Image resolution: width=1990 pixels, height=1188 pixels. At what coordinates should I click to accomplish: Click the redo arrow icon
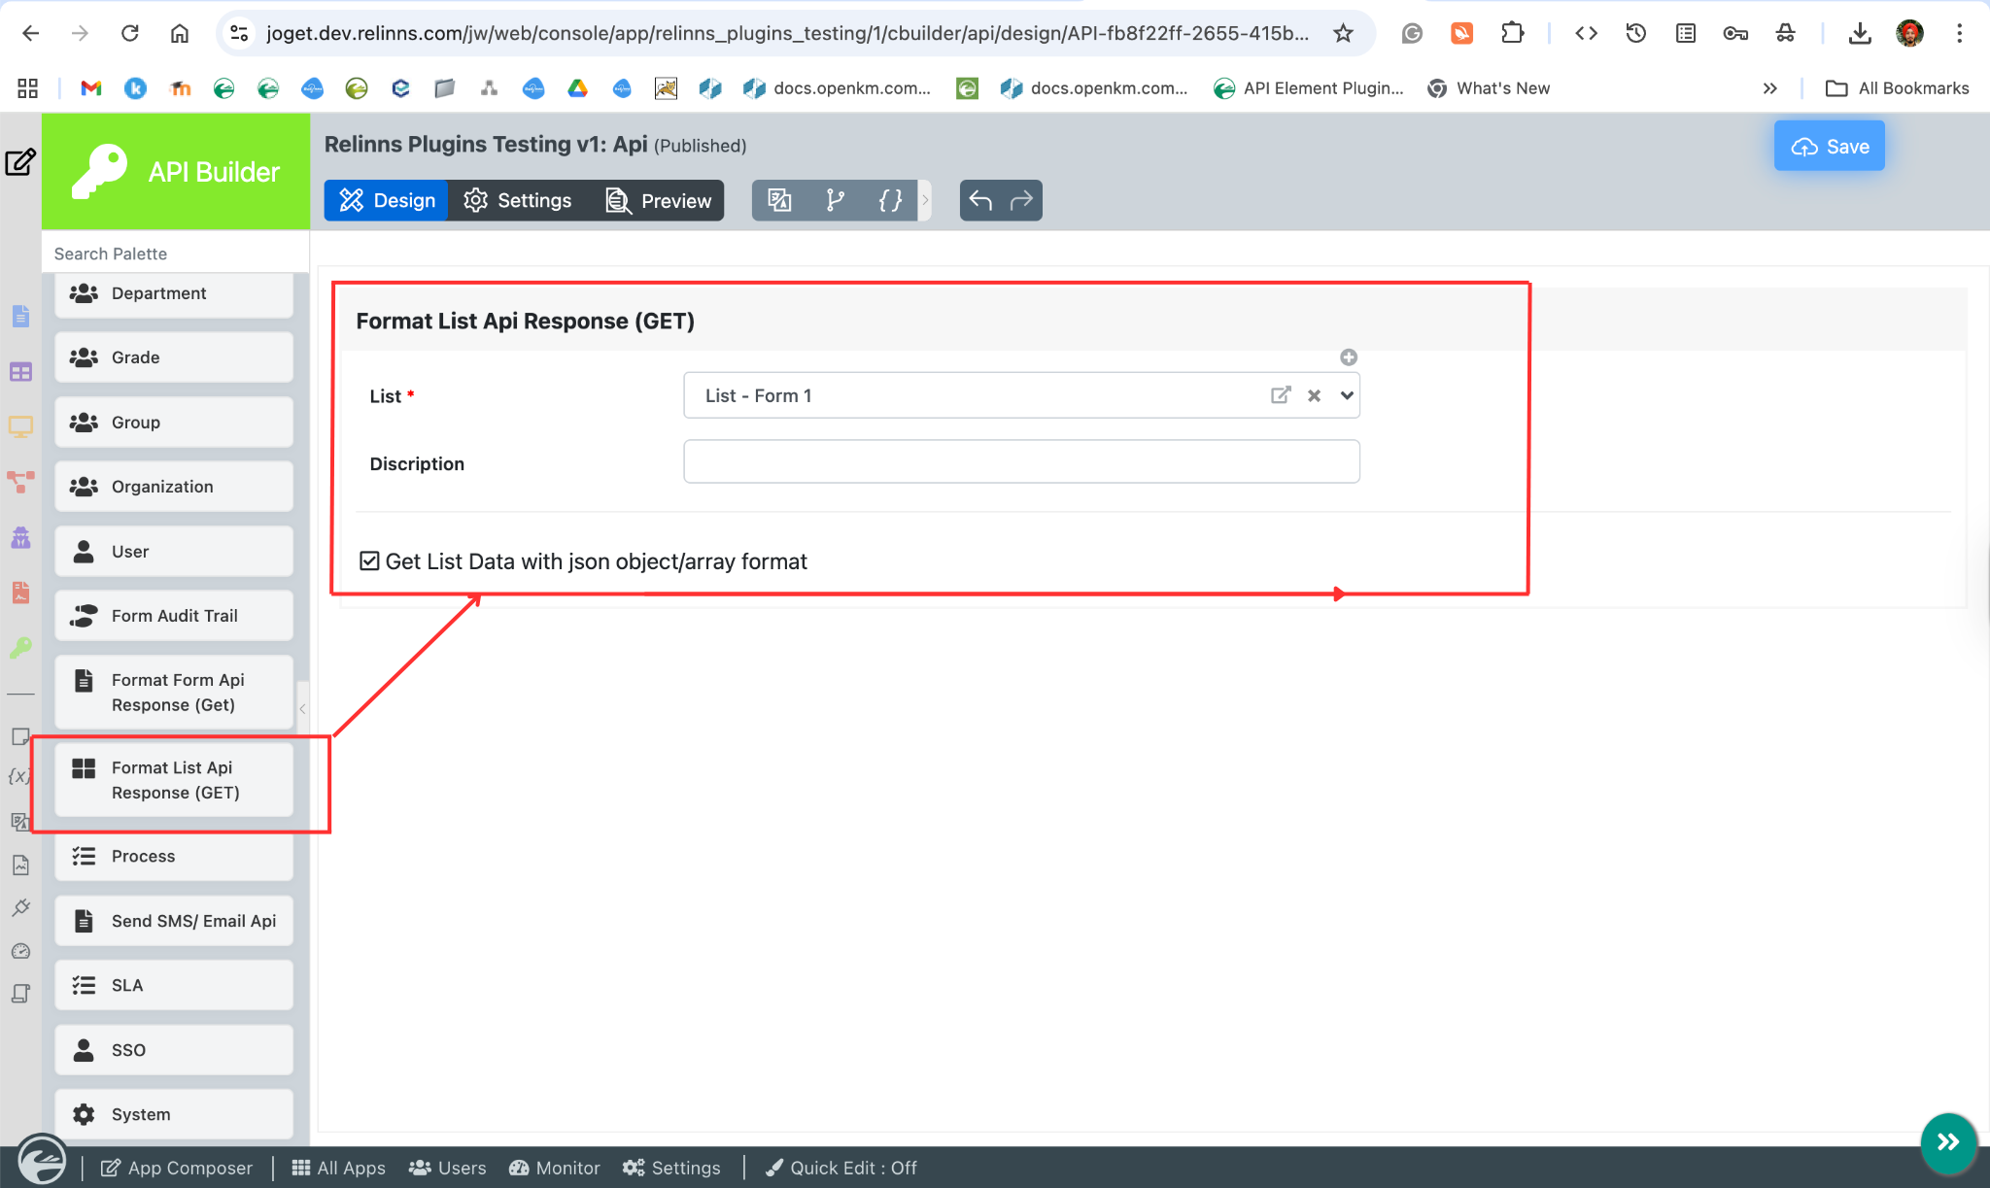click(x=1021, y=200)
